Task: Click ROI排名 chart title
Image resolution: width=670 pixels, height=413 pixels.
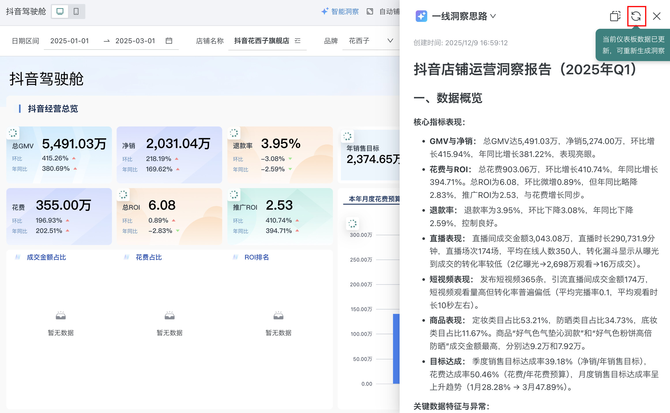Action: pyautogui.click(x=256, y=257)
